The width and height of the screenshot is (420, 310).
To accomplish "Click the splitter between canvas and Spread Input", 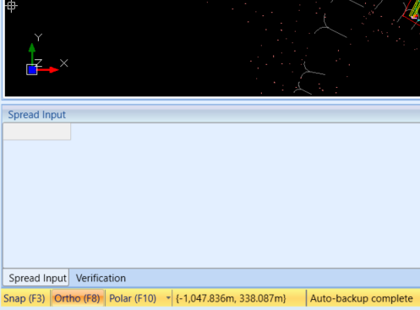I will 211,102.
